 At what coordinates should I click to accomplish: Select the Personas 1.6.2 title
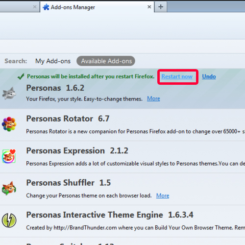[x=55, y=88]
